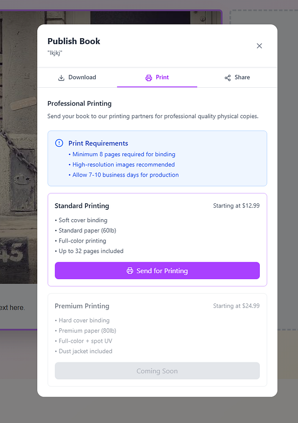
Task: Click the X icon to dismiss Publish Book
Action: (259, 46)
